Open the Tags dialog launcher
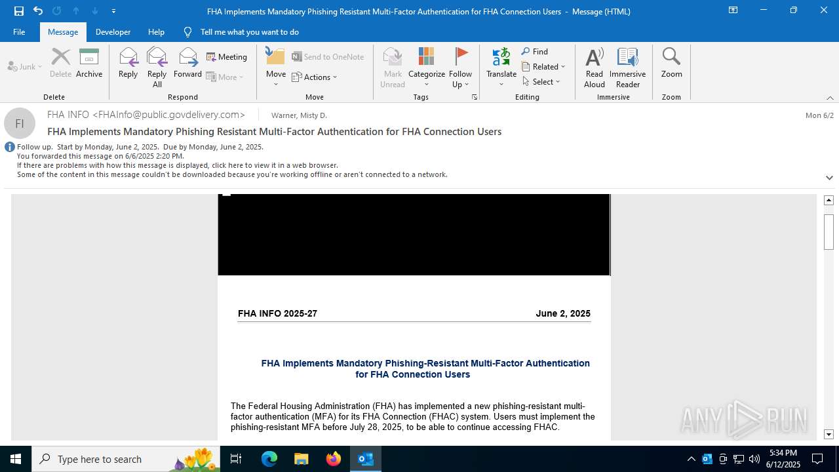Screen dimensions: 839x472 [475, 97]
